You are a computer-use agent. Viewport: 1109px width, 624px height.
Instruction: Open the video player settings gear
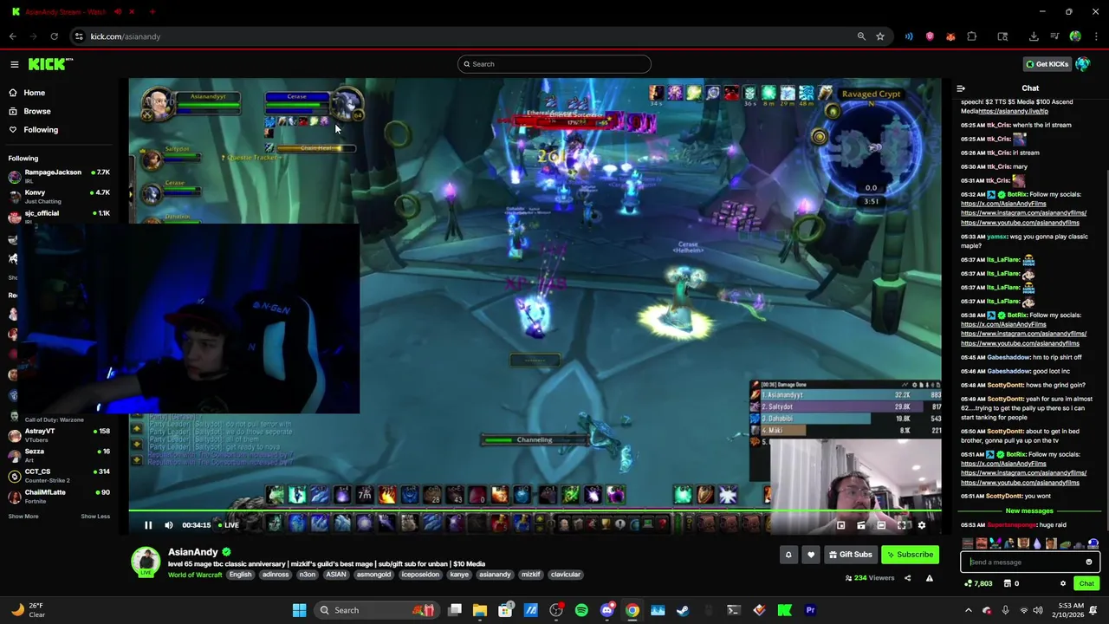click(921, 525)
